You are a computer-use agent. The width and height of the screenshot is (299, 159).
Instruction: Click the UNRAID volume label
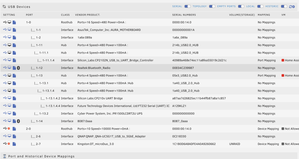pos(234,144)
